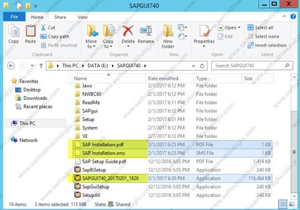300x210 pixels.
Task: Open the Copy to folder menu
Action: coord(108,37)
